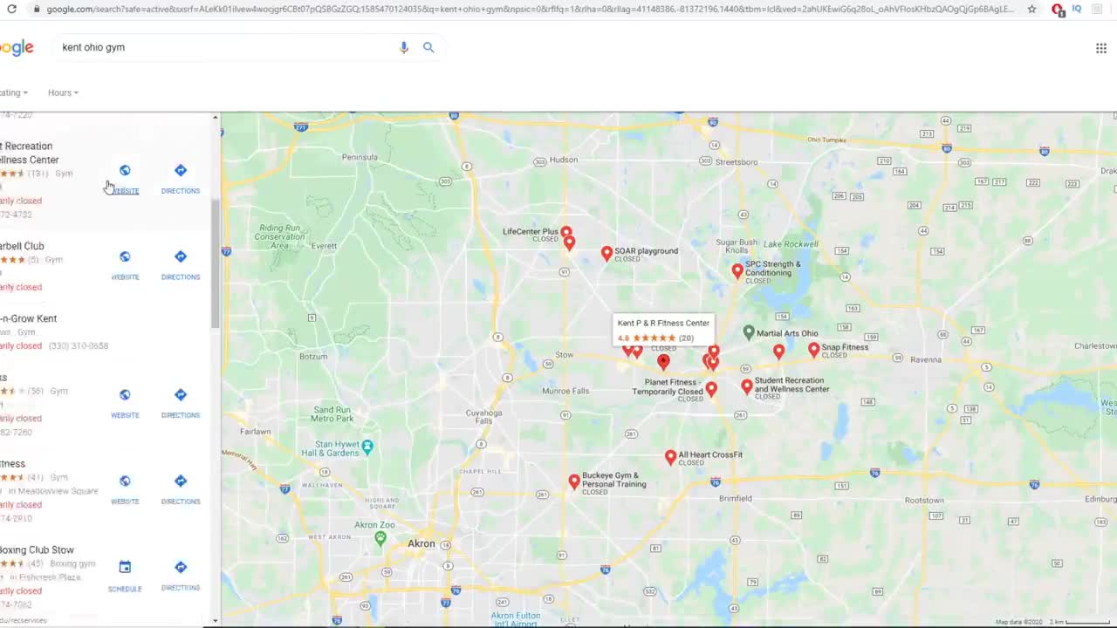
Task: Open Kent P & R Fitness Center info card
Action: coord(663,330)
